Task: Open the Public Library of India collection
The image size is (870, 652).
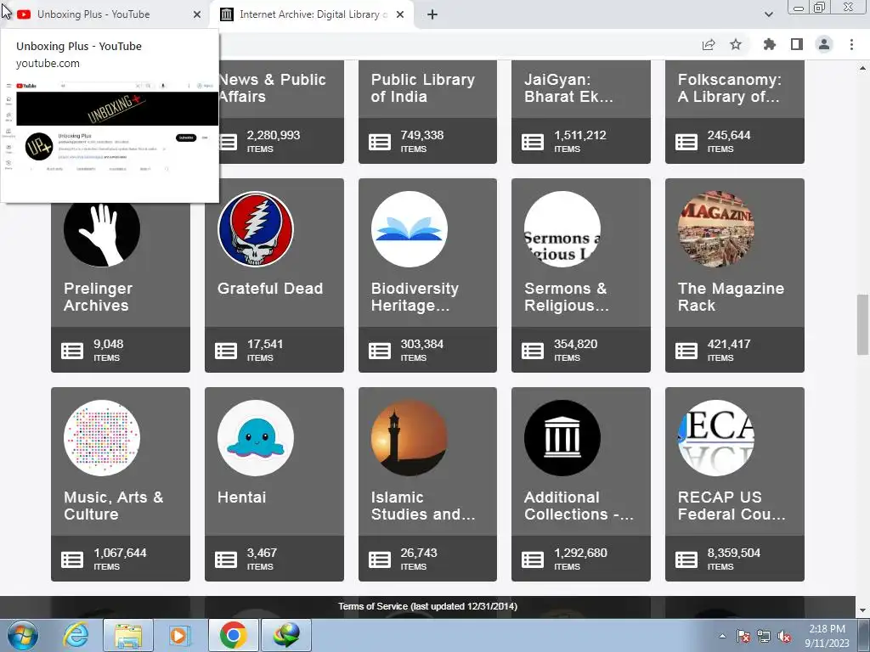Action: [x=423, y=87]
